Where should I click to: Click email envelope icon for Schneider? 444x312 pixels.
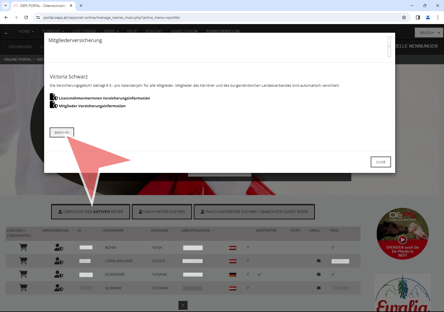[319, 274]
